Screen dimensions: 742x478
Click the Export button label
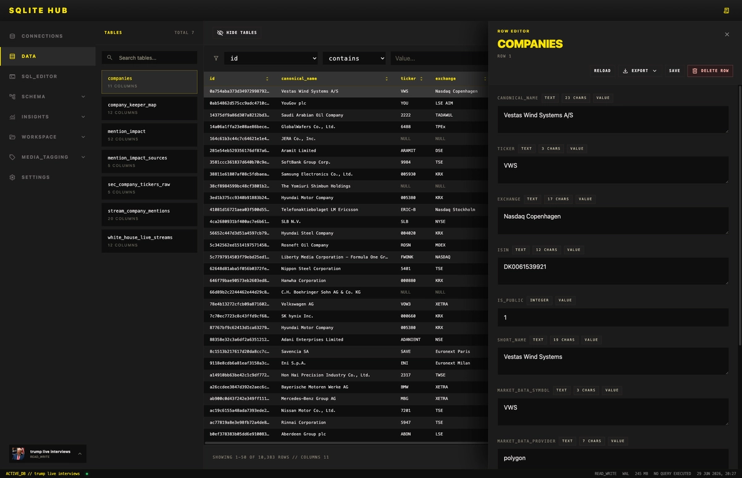[640, 70]
